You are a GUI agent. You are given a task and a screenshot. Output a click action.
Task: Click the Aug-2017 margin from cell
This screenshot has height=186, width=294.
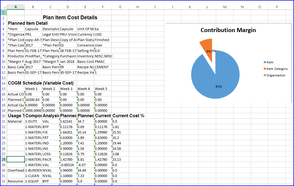click(33, 62)
